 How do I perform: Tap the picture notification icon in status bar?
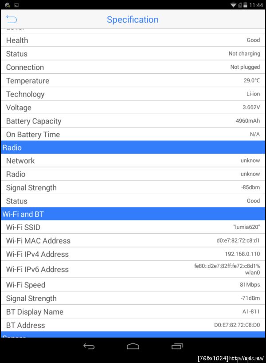pyautogui.click(x=16, y=5)
